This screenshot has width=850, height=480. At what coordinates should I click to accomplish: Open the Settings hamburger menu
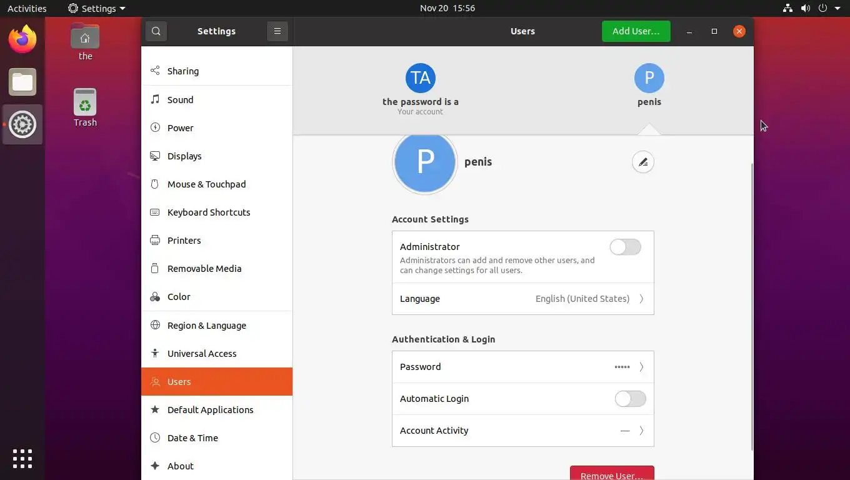click(x=277, y=31)
